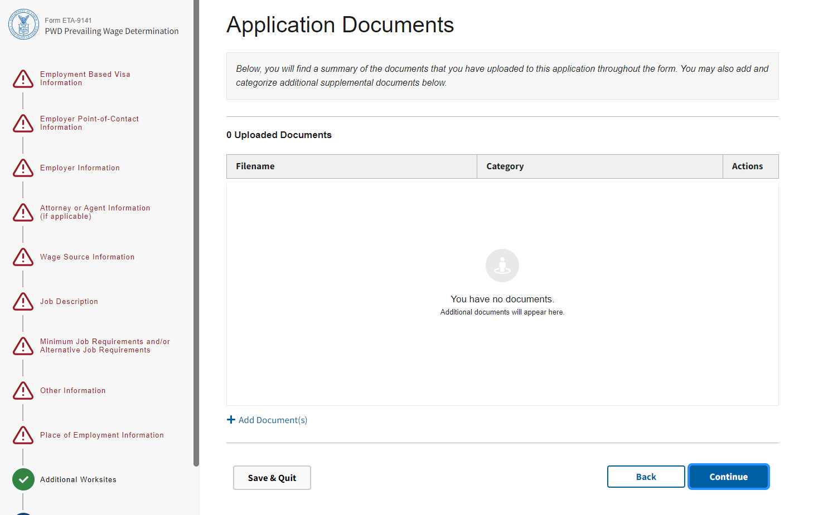Viewport: 828px width, 515px height.
Task: Click the plus icon for Add Document(s)
Action: [x=231, y=420]
